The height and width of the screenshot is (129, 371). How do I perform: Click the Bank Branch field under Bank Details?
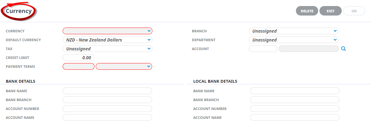(x=108, y=100)
